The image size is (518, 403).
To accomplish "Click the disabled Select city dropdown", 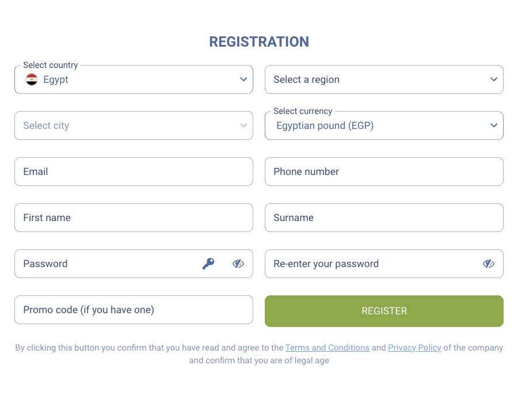I will [134, 125].
